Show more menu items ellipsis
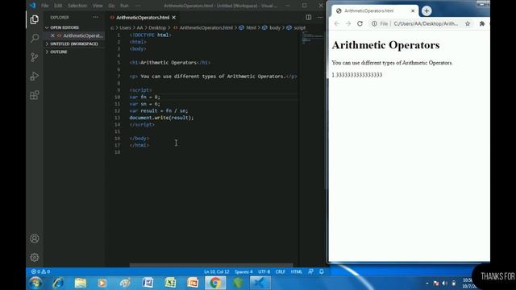This screenshot has width=516, height=290. [138, 6]
